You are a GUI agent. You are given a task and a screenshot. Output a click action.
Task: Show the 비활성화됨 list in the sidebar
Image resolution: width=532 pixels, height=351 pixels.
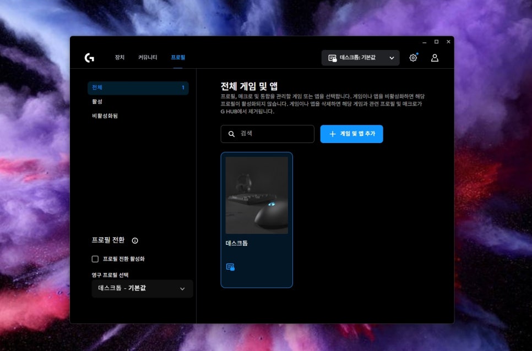click(x=105, y=116)
